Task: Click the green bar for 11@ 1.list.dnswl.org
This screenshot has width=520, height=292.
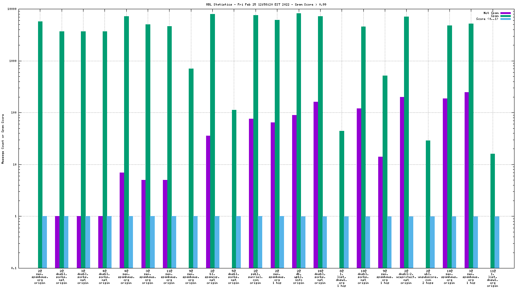Action: click(492, 211)
